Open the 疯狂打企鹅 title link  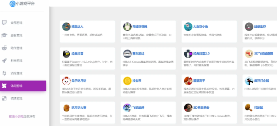[x=261, y=81]
